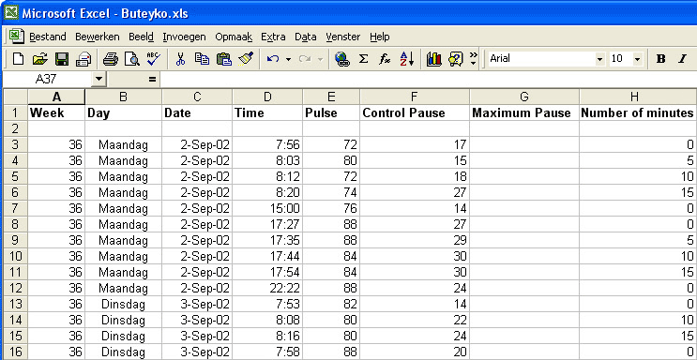Open the Extra menu
Viewport: 697px width, 360px height.
coord(273,37)
